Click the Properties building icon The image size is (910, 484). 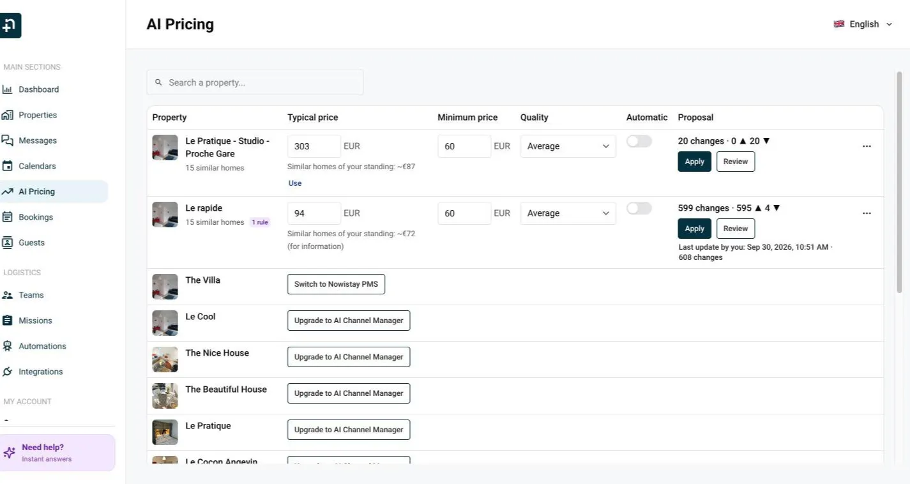[8, 115]
